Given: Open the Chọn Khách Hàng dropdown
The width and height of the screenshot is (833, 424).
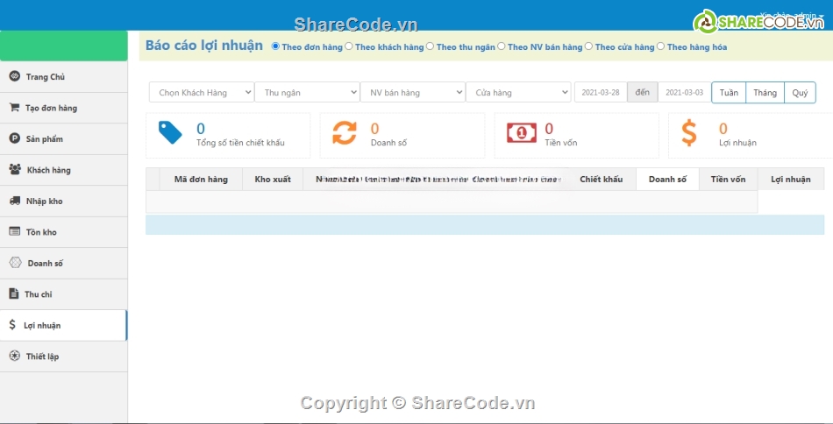Looking at the screenshot, I should (x=202, y=92).
